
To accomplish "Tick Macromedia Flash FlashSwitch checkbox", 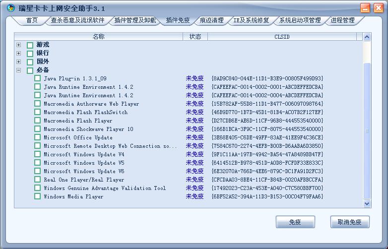I will (37, 112).
